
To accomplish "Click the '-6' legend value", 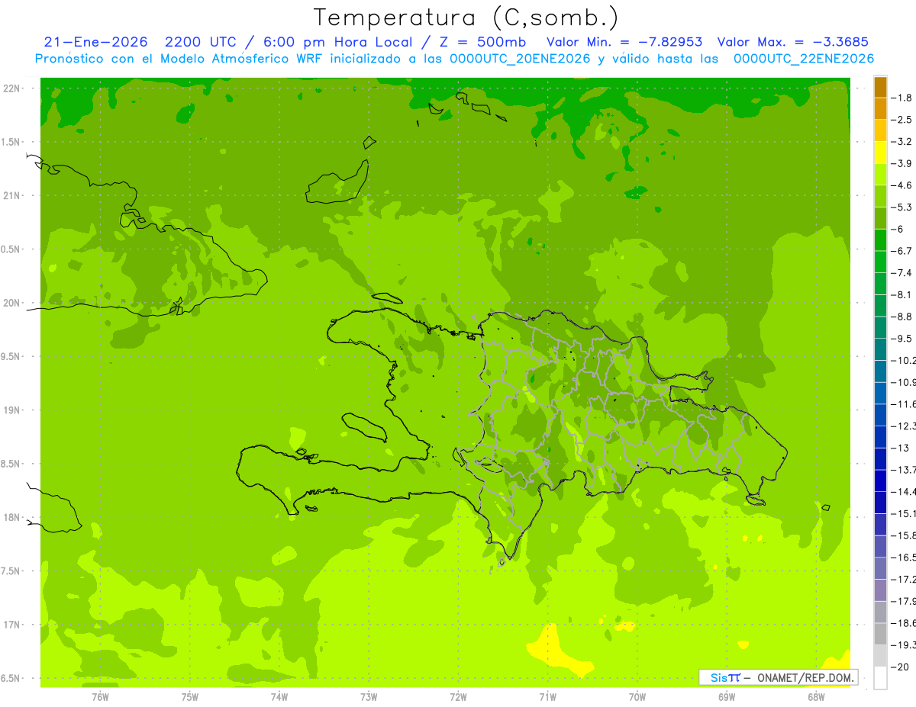I will click(x=898, y=229).
